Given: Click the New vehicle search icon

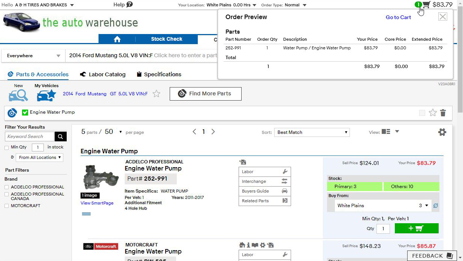Looking at the screenshot, I should coord(18,95).
